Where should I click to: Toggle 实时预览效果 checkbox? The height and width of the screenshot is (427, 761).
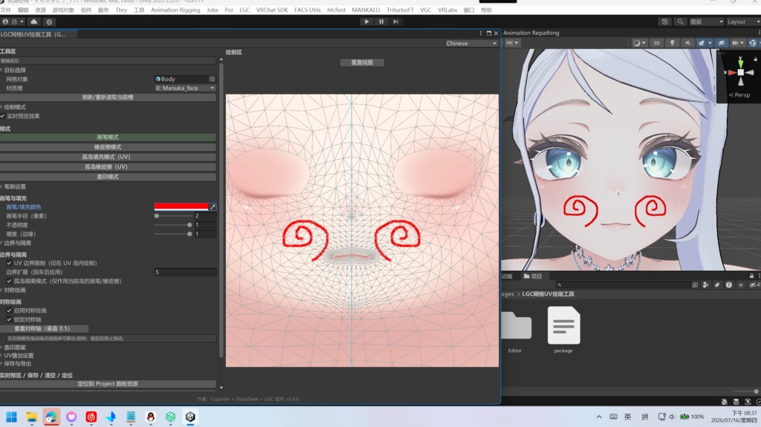[x=3, y=116]
